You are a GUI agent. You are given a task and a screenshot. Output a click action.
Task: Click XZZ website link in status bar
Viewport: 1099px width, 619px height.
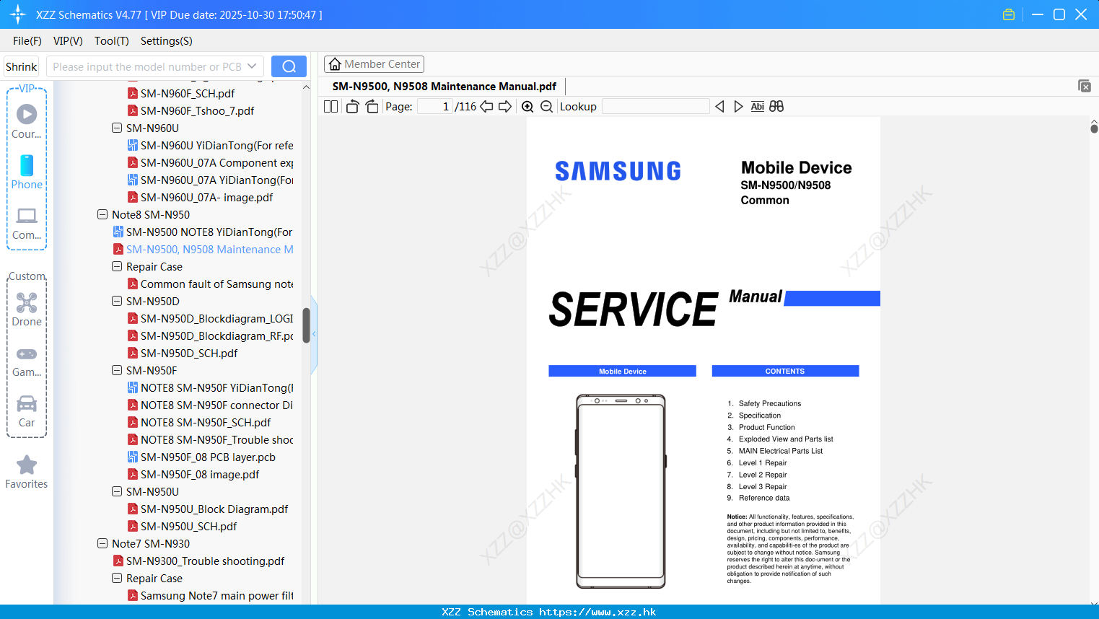coord(597,612)
